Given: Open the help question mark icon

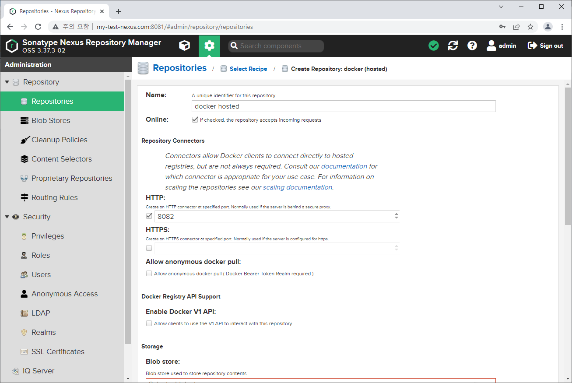Looking at the screenshot, I should pyautogui.click(x=472, y=46).
